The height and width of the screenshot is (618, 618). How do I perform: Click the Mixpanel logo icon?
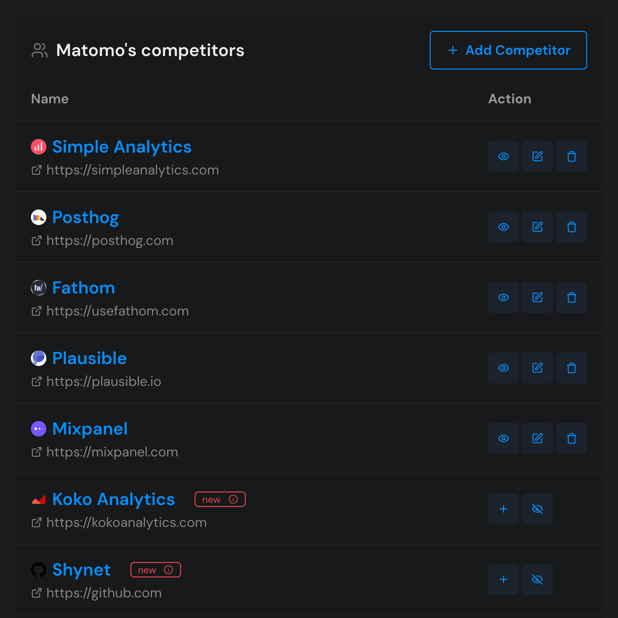tap(39, 429)
